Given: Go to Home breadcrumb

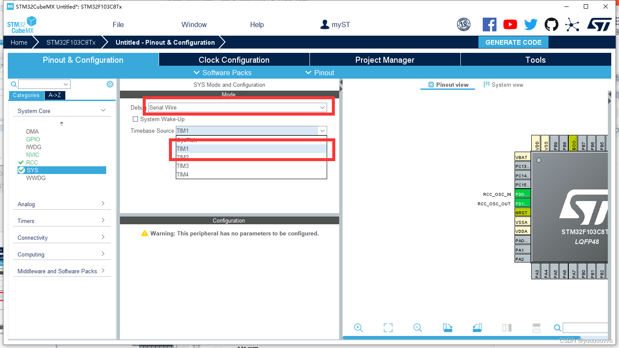Looking at the screenshot, I should pos(19,42).
